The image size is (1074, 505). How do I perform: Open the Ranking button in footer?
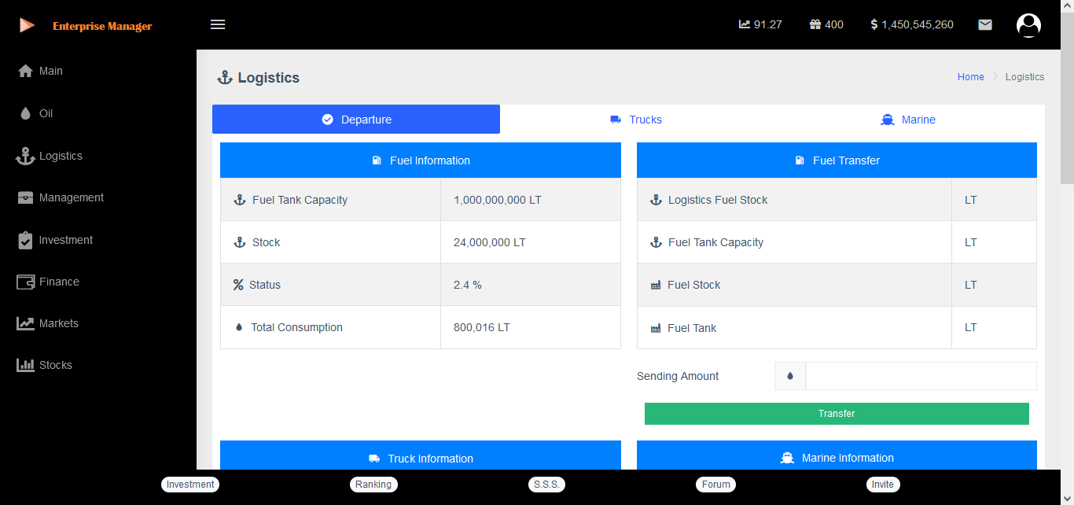pyautogui.click(x=373, y=485)
